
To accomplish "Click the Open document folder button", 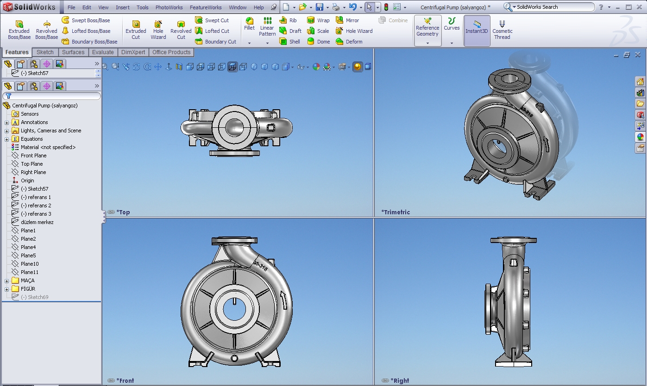I will (x=302, y=7).
